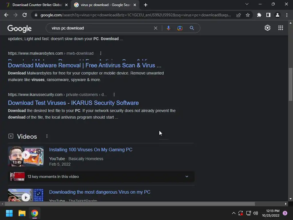Click the 'Basically Homeless' channel text

(x=86, y=159)
